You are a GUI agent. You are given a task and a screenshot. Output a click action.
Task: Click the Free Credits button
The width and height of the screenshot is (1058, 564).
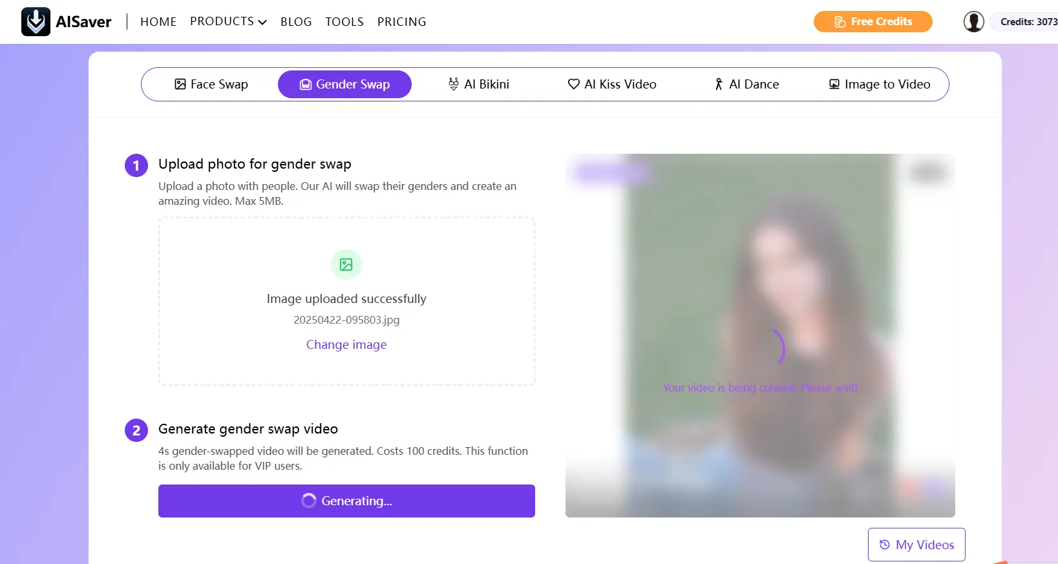coord(873,21)
